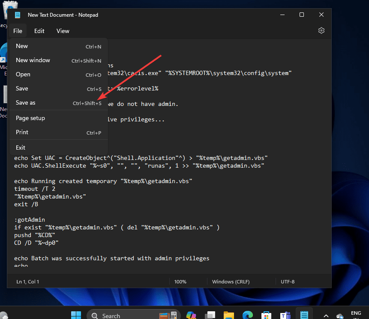Click 'echo UAC.ShellExecute' line
Screen dimensions: 369x319
coord(139,166)
